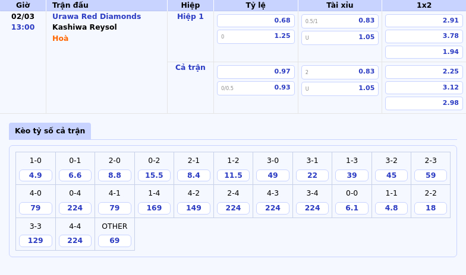The width and height of the screenshot is (466, 275).
Task: Click the Trận đấu column header
Action: click(x=107, y=5)
